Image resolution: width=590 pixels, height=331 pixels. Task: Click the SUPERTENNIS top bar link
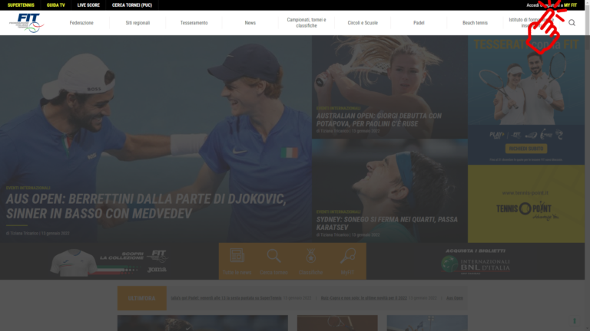[x=20, y=5]
